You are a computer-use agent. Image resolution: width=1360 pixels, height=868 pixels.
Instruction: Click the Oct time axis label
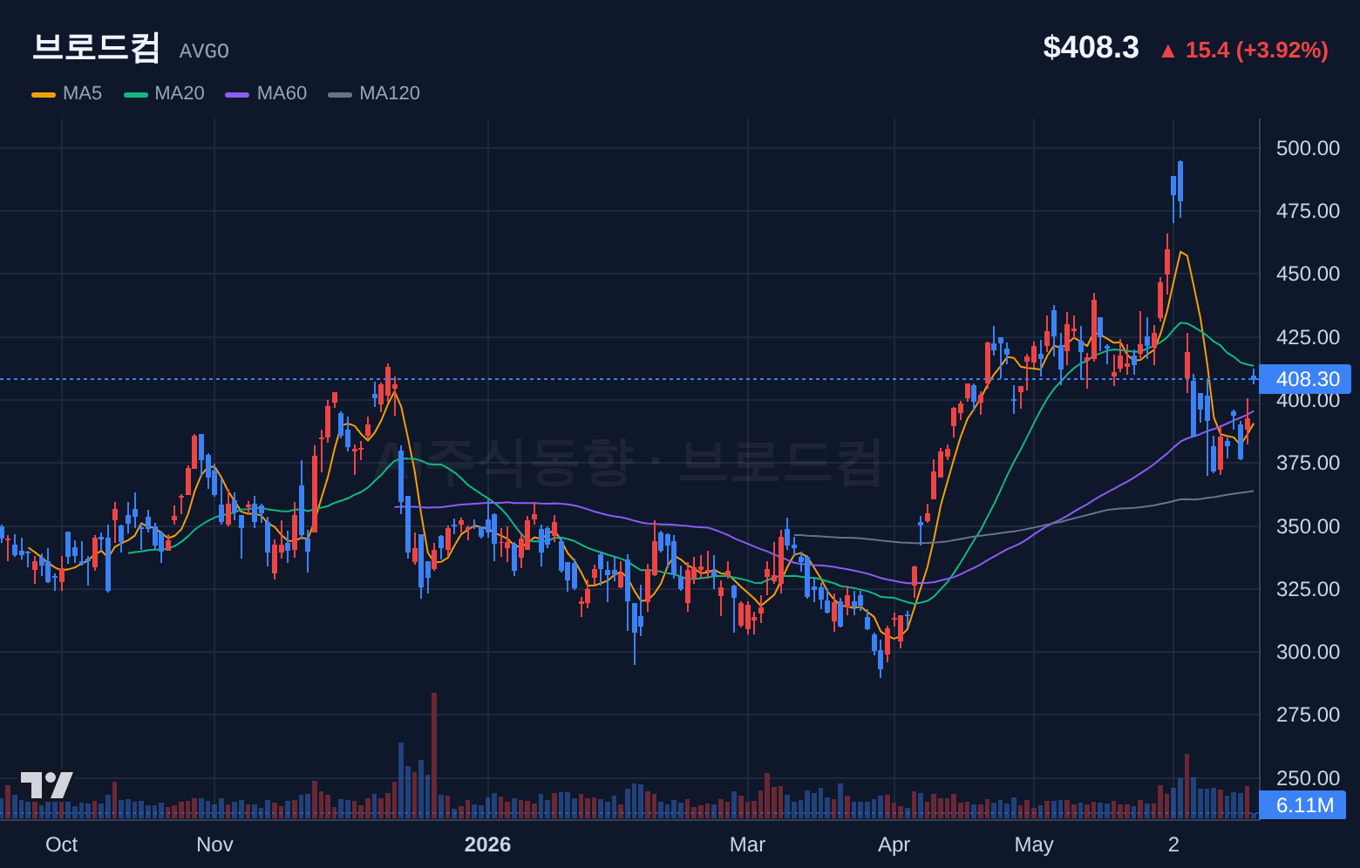(62, 844)
